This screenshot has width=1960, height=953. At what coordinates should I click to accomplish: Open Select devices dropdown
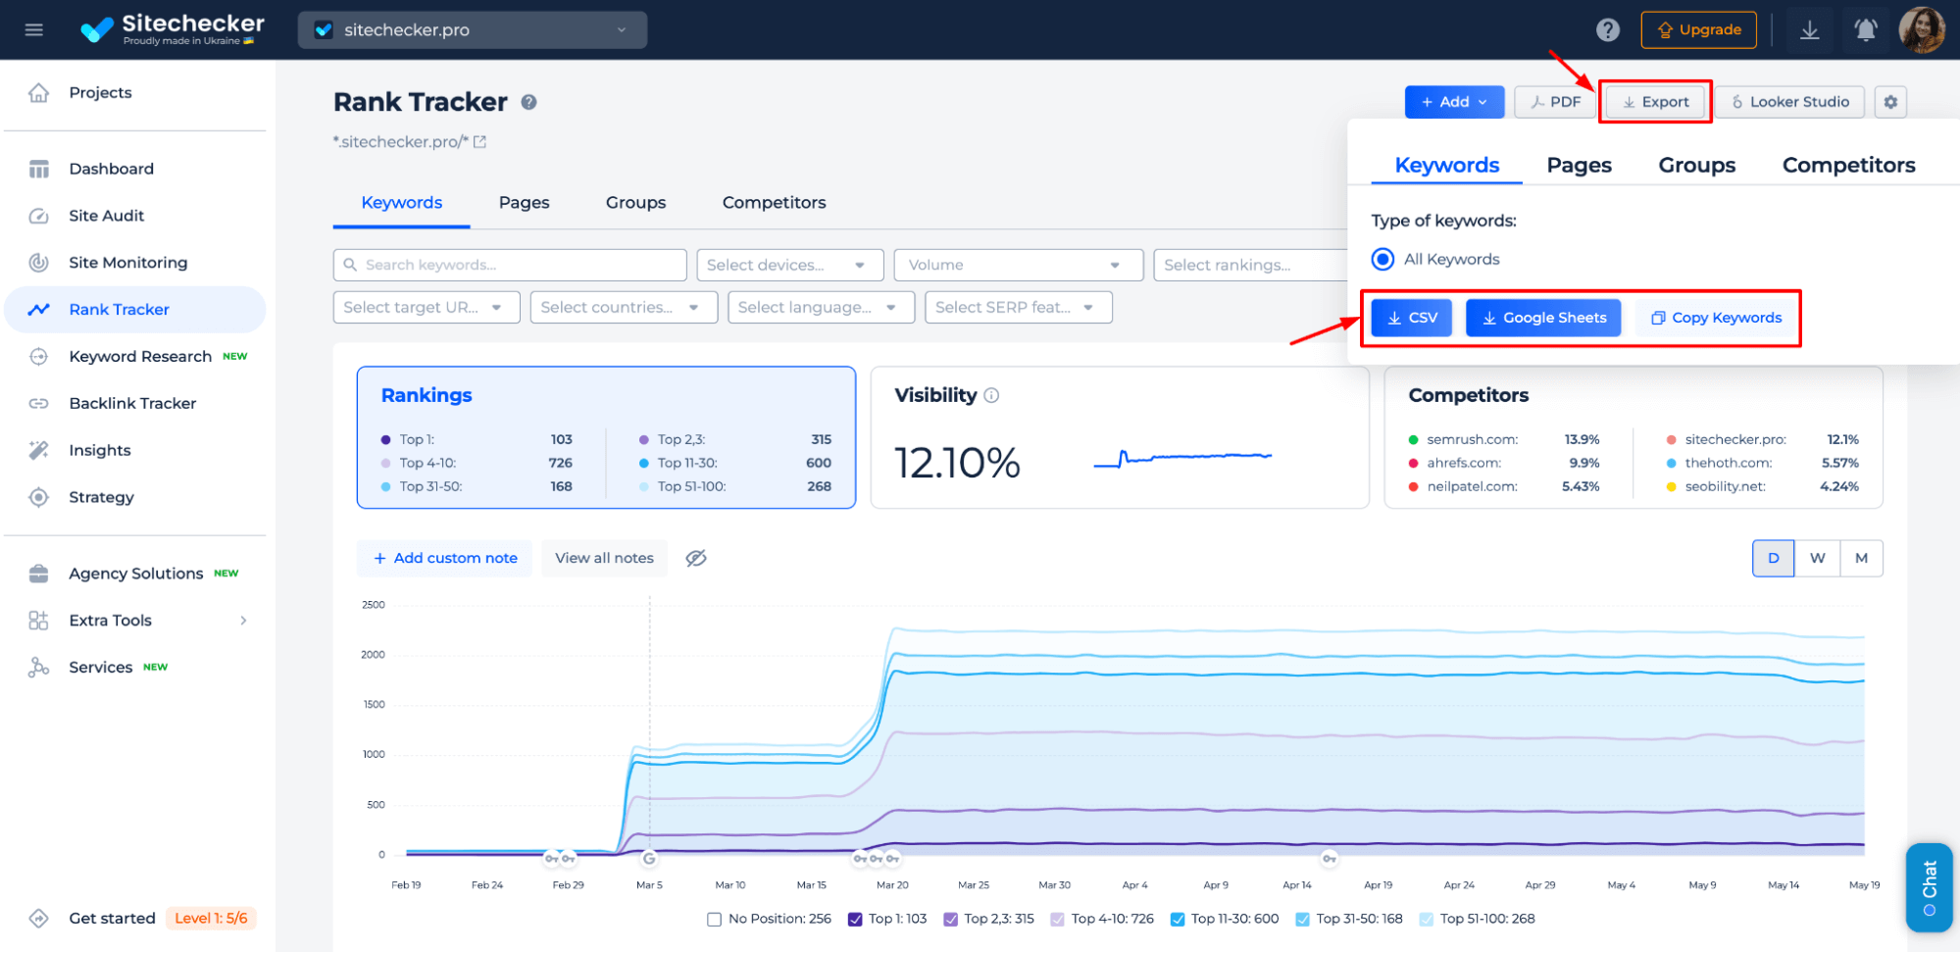coord(789,265)
